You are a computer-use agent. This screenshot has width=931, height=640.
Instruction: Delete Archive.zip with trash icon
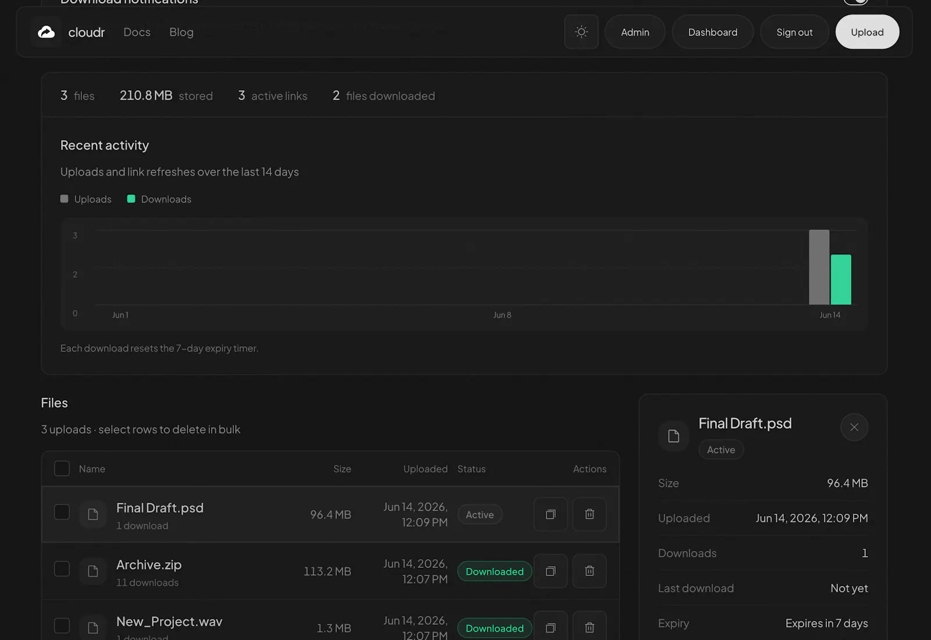[x=589, y=571]
